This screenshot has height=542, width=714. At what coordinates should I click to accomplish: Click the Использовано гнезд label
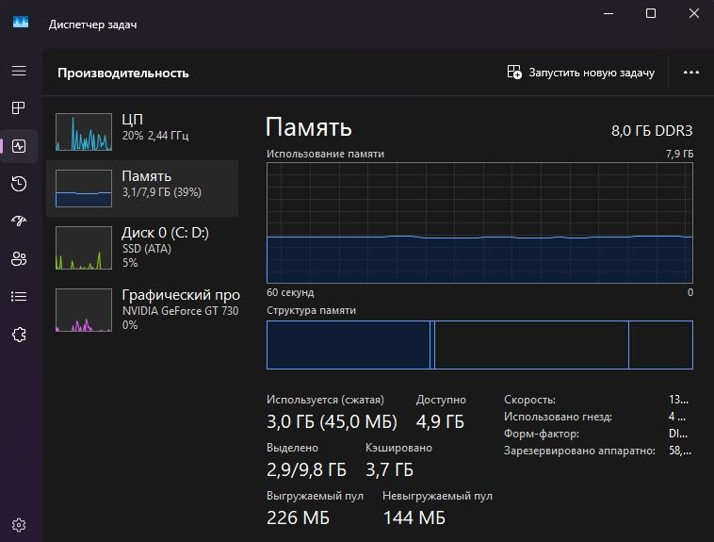coord(558,417)
